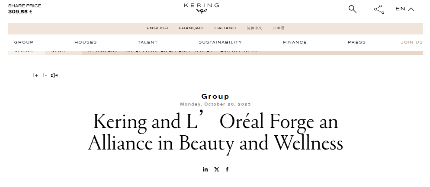Switch language to Français

tap(191, 28)
